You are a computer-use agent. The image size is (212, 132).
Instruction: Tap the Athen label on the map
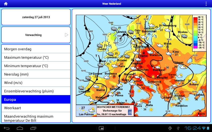167,97
